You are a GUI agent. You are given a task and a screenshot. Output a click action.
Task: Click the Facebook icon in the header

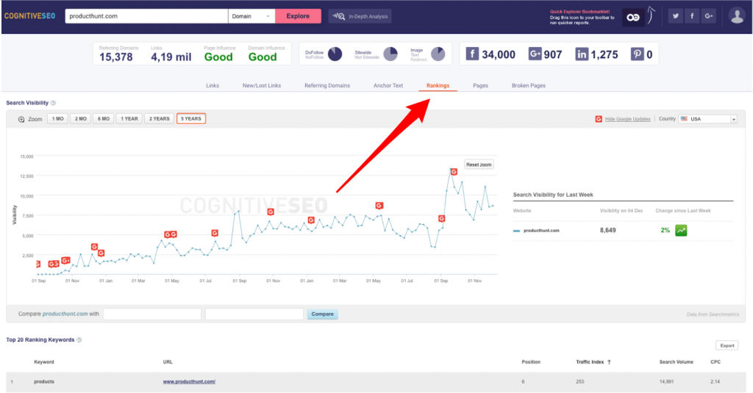click(x=691, y=15)
